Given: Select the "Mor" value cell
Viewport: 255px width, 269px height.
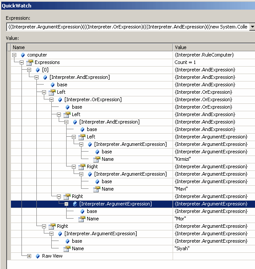Looking at the screenshot, I should [x=214, y=219].
